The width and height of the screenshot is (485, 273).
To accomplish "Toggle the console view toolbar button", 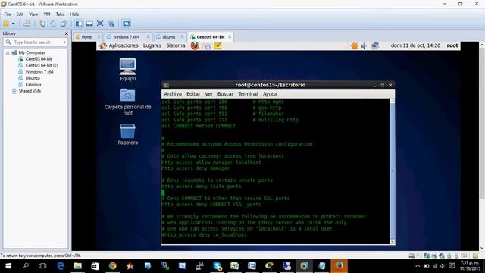I will 126,24.
